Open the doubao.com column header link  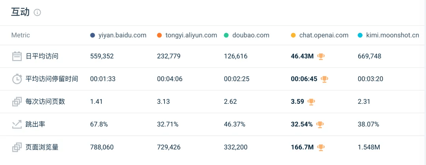pyautogui.click(x=250, y=35)
